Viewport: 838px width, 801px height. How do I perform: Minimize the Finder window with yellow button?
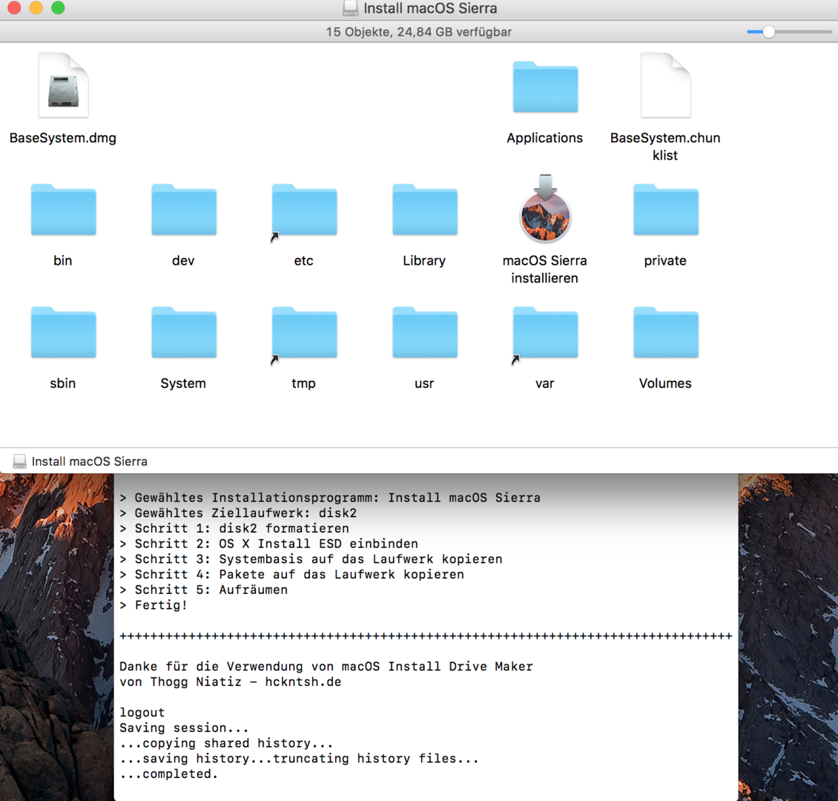click(x=36, y=8)
